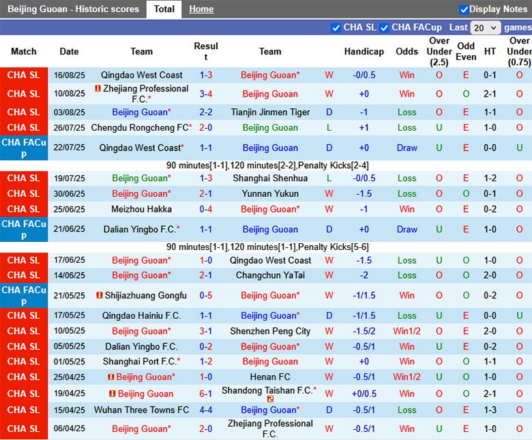532x440 pixels.
Task: Select the date 06/04/25 cell
Action: click(69, 428)
